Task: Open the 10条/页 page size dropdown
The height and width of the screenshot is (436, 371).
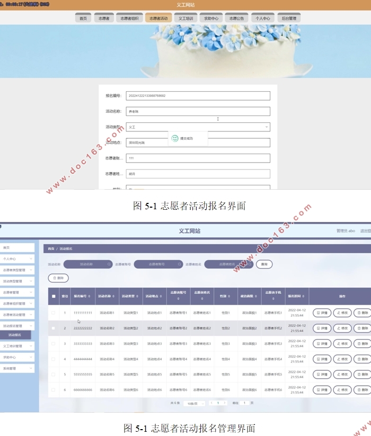Action: click(x=195, y=404)
